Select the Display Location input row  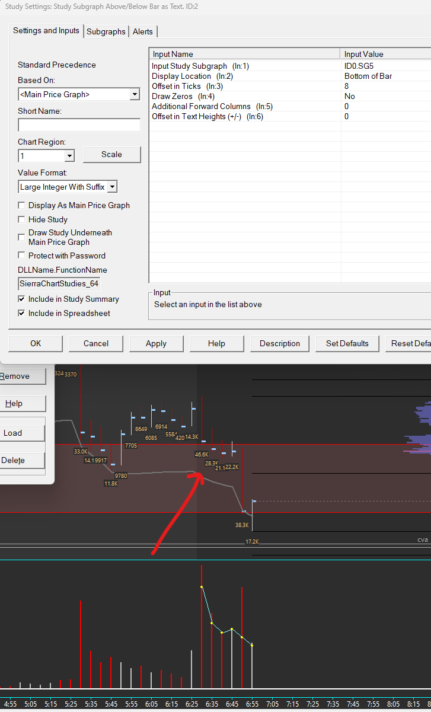290,76
